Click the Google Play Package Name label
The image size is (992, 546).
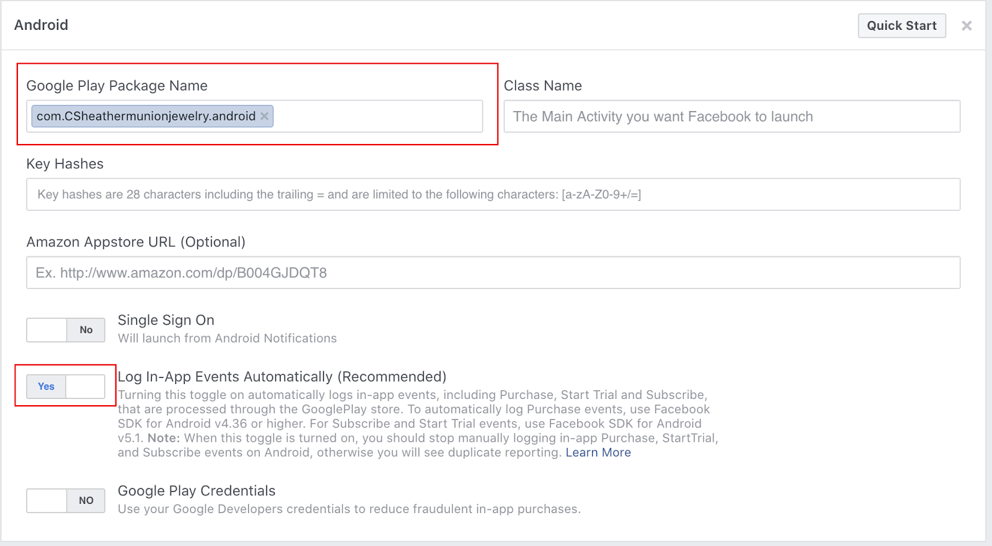[x=117, y=86]
